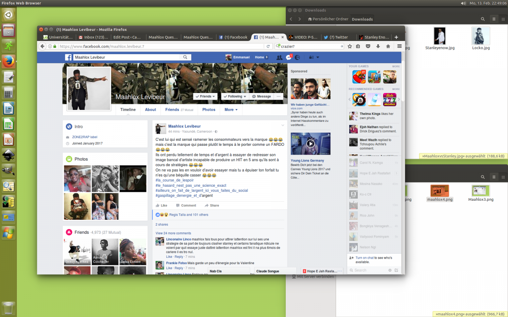The height and width of the screenshot is (317, 508).
Task: Launch Candy Crush game icon
Action: click(359, 77)
